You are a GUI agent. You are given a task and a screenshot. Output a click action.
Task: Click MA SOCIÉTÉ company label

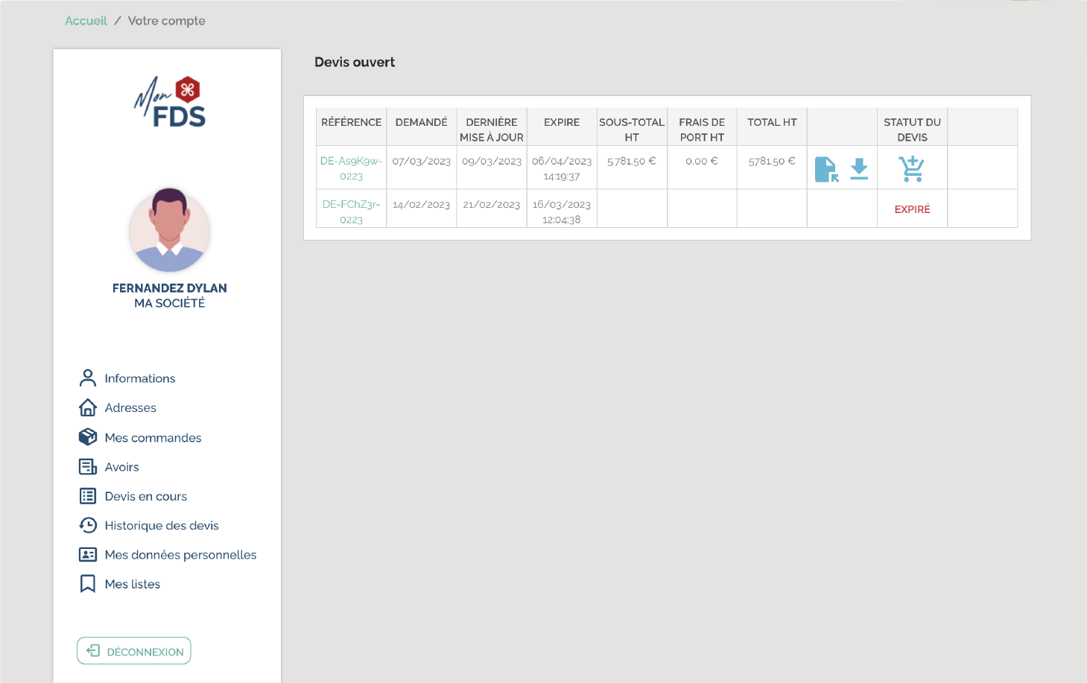(x=170, y=303)
